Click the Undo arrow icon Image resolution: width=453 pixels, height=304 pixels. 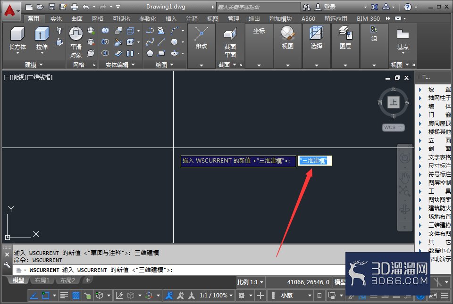click(x=86, y=7)
